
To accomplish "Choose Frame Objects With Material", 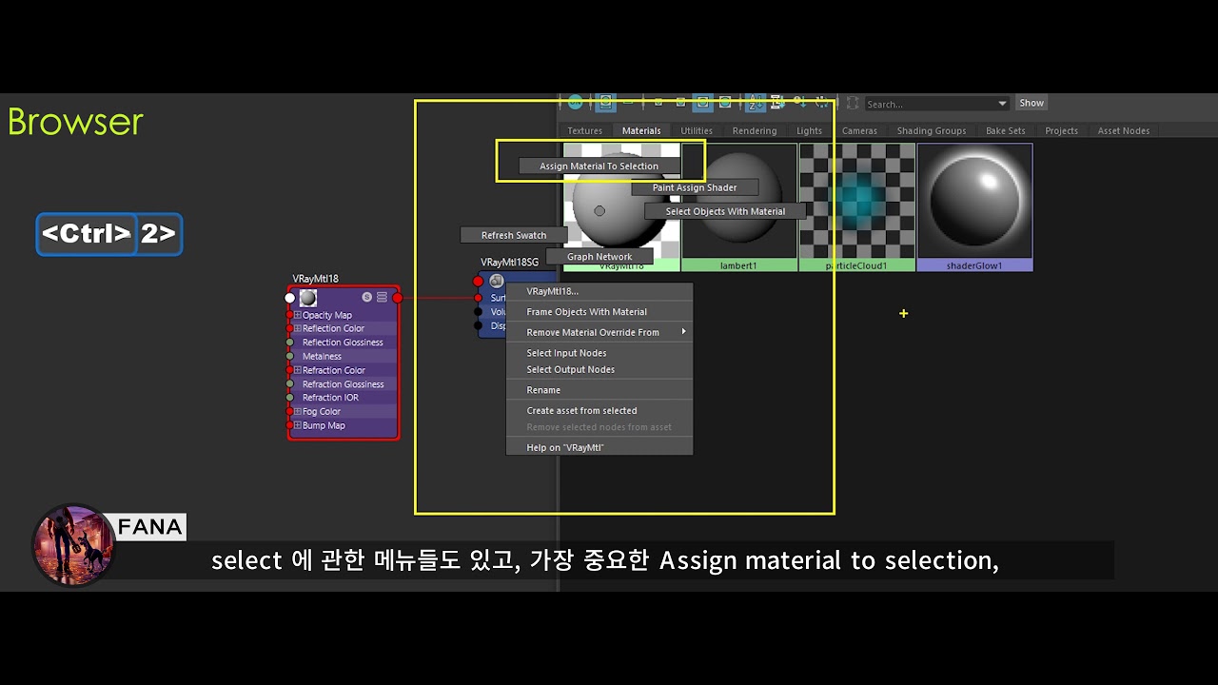I will click(x=599, y=312).
